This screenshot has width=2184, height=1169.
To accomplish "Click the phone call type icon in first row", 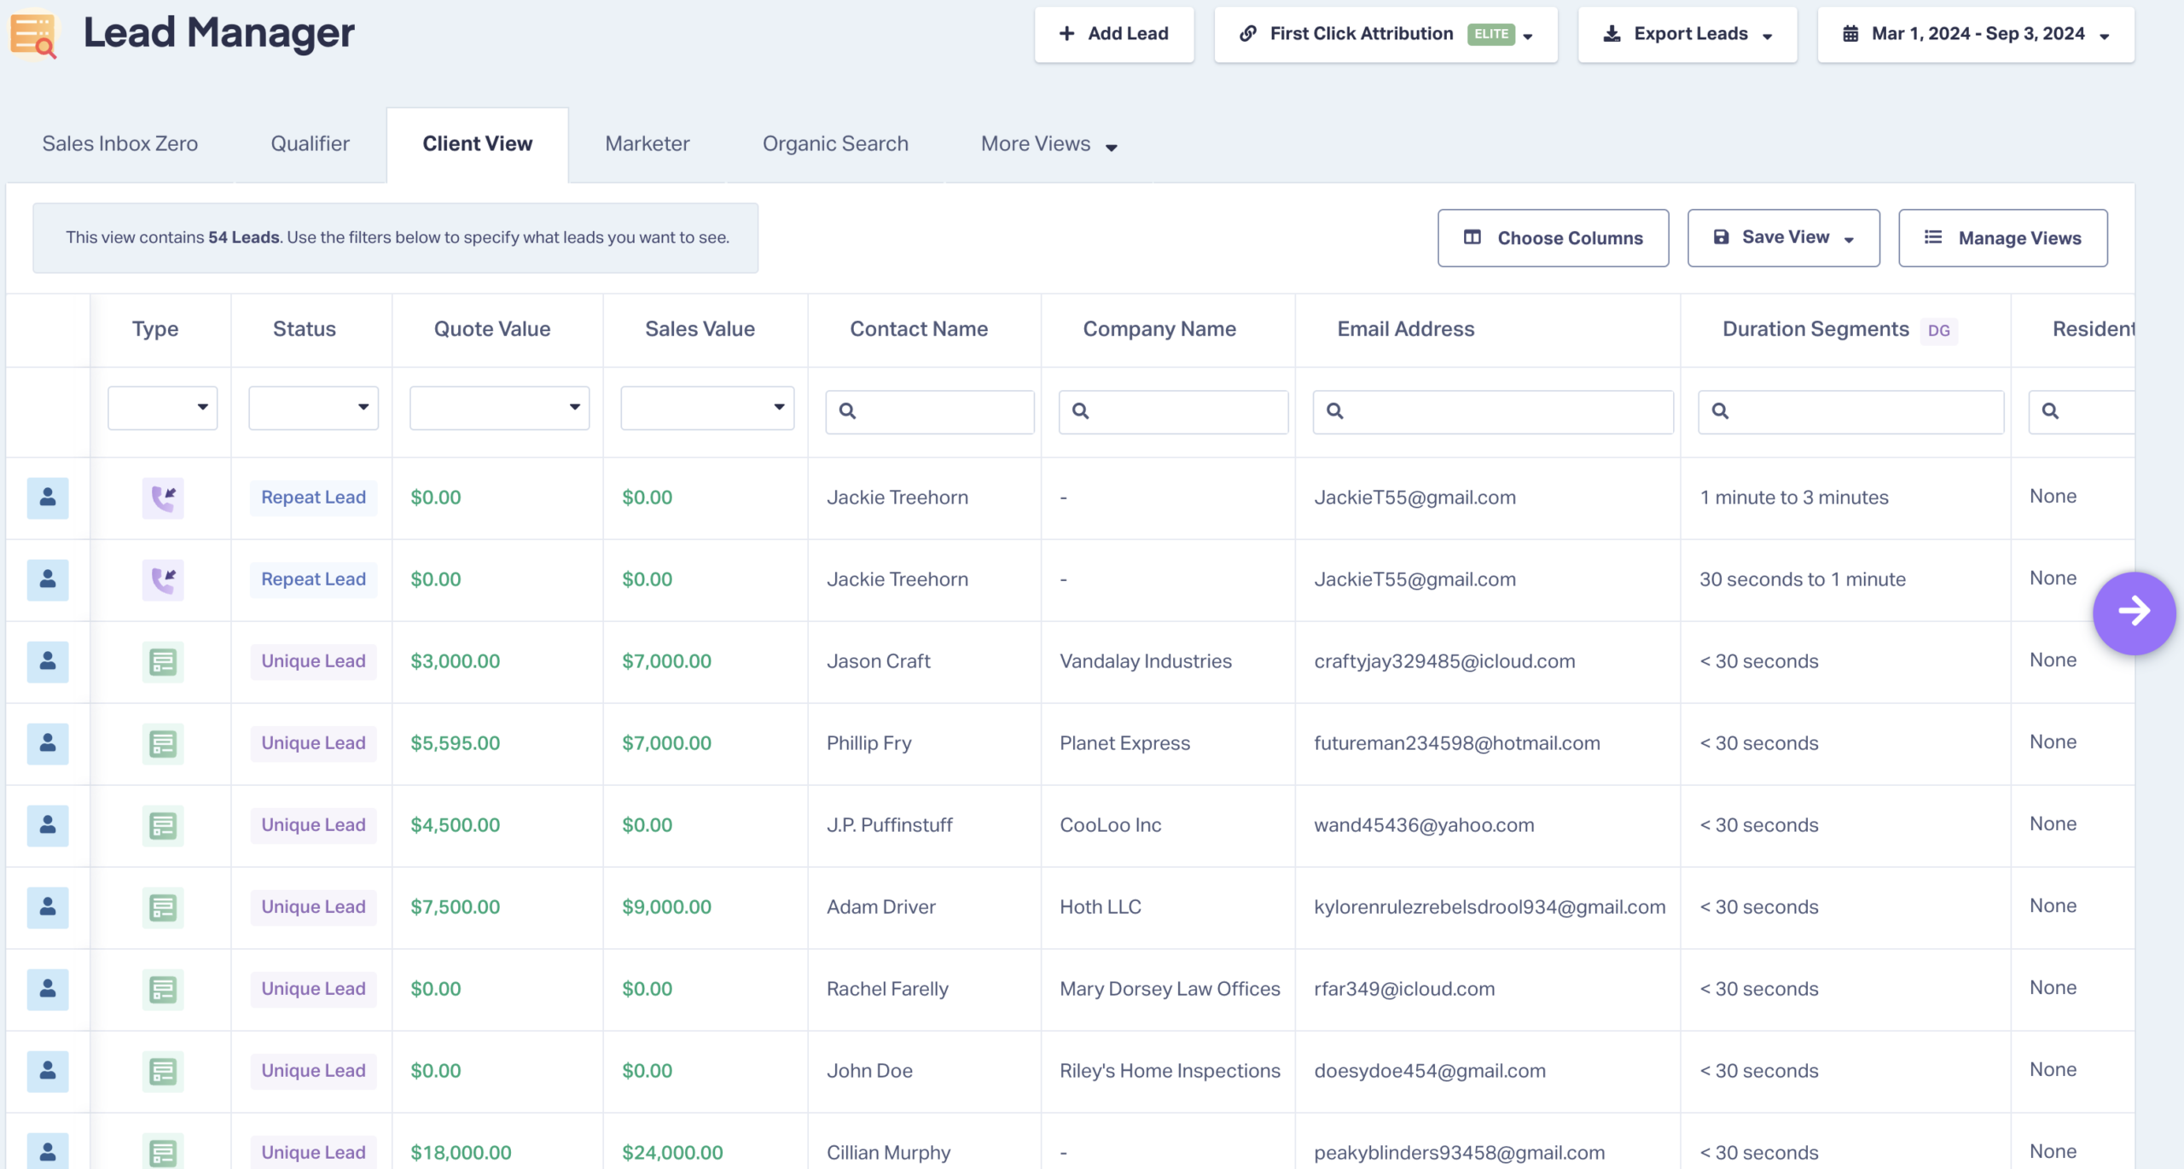I will click(163, 497).
